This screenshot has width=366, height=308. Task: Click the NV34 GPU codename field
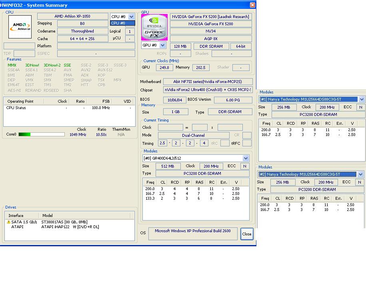coord(211,31)
